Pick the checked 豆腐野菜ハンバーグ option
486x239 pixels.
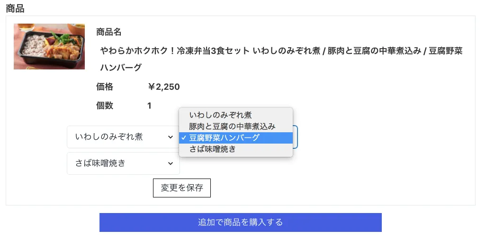(x=225, y=138)
